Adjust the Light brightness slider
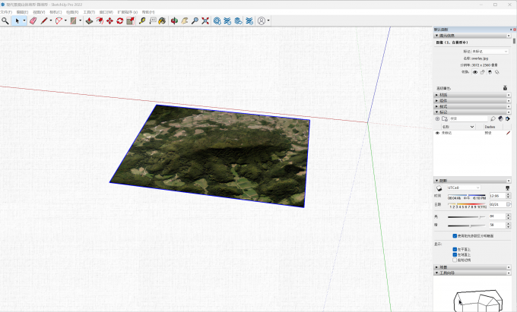This screenshot has width=517, height=312. tap(466, 217)
